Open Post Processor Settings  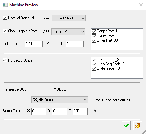coord(112,100)
